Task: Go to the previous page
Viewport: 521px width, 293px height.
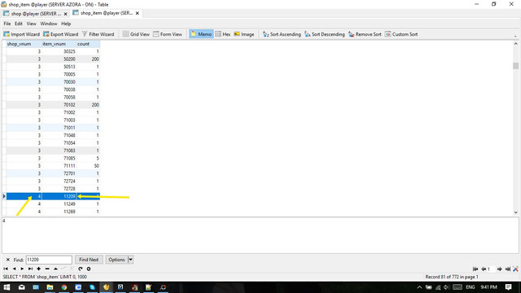Action: [484, 269]
